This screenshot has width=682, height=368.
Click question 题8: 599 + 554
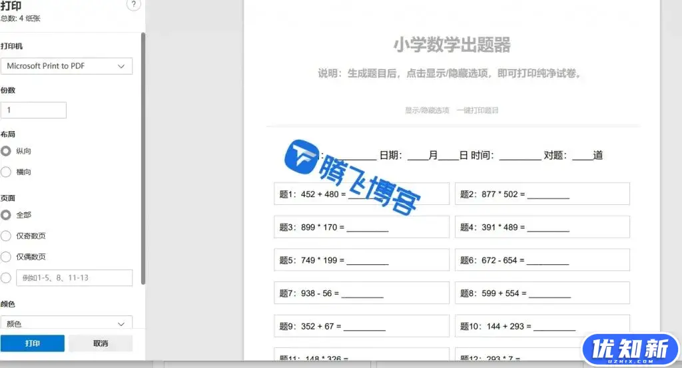[x=542, y=293]
